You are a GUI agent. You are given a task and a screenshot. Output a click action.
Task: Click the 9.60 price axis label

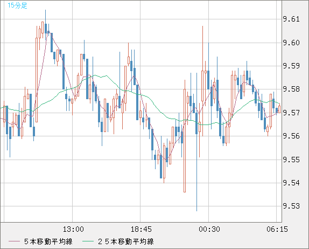coord(291,43)
